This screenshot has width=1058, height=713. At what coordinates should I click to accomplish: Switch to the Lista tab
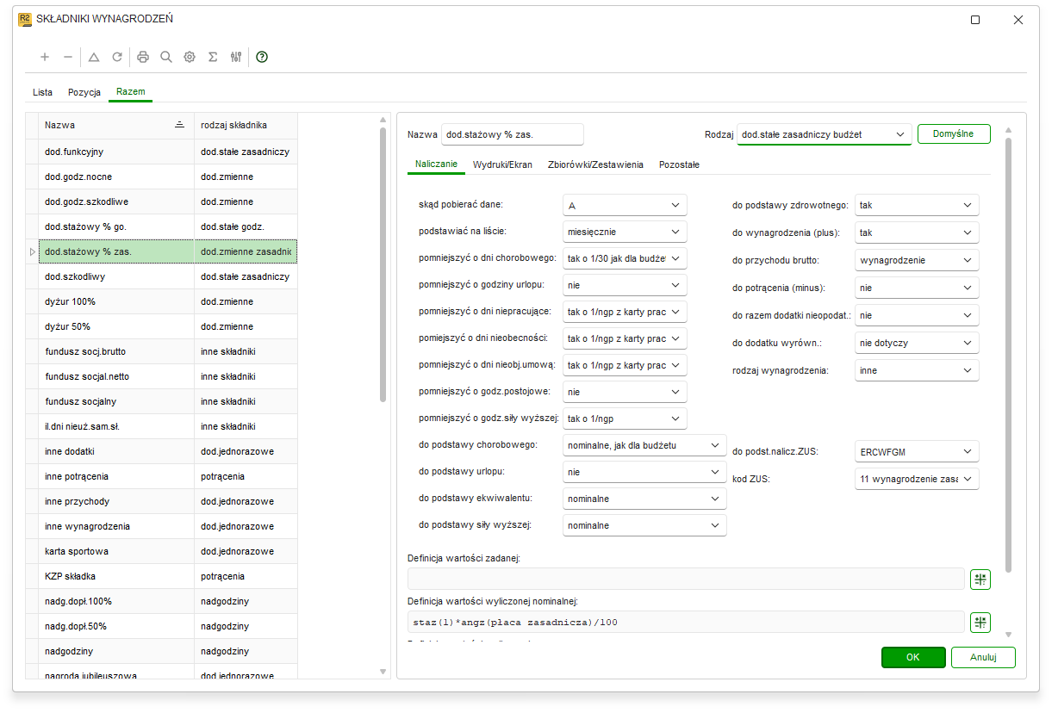pos(42,92)
